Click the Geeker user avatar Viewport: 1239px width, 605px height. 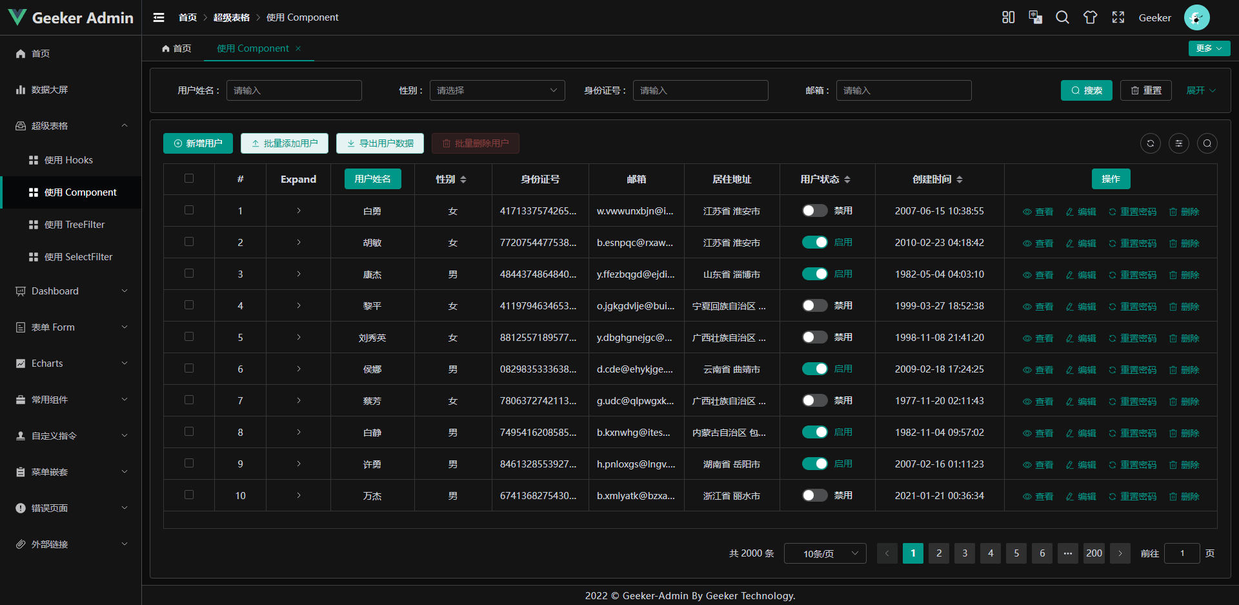[1196, 17]
